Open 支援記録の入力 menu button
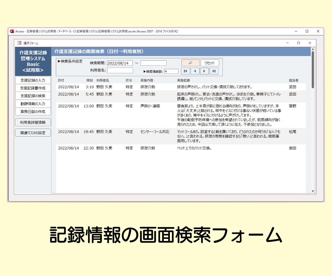The image size is (332, 276). pyautogui.click(x=33, y=80)
